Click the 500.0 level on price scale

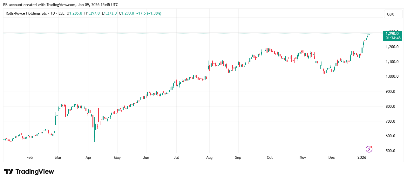[x=390, y=151]
